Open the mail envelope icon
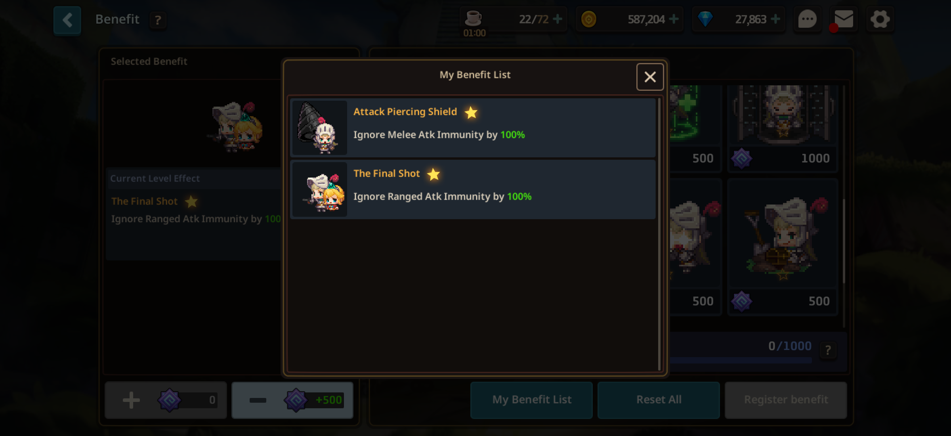951x436 pixels. point(844,19)
